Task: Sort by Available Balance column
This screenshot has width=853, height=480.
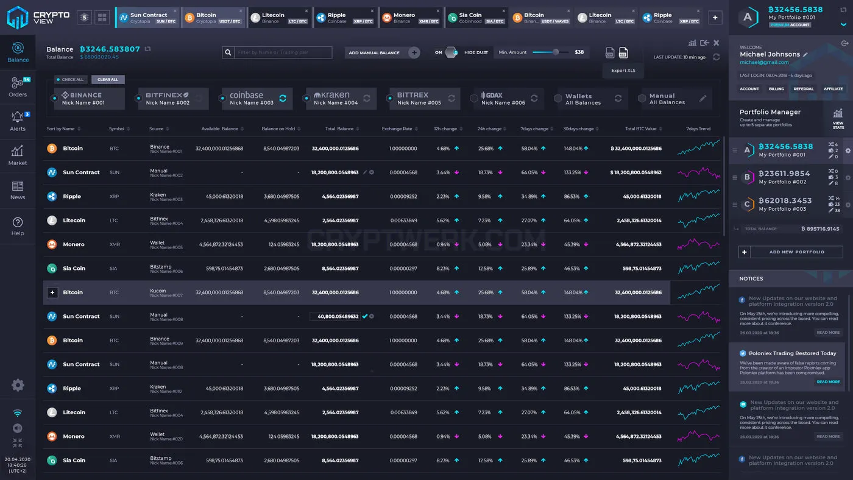Action: pos(222,129)
